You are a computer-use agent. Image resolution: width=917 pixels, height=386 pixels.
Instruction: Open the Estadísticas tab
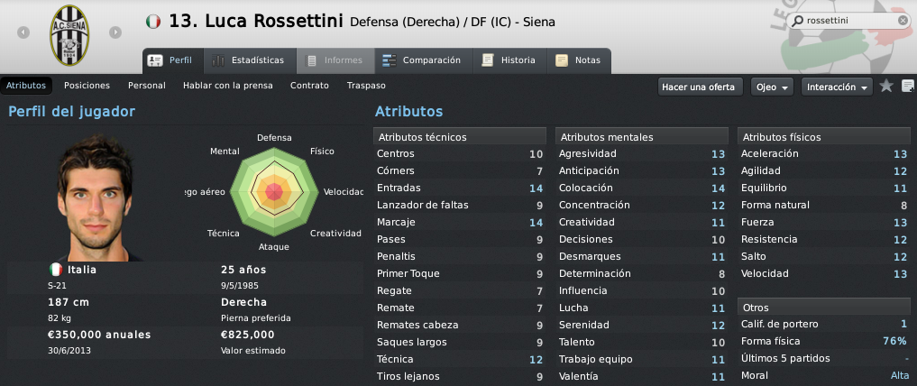249,60
